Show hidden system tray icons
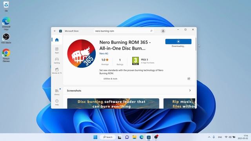The width and height of the screenshot is (251, 141). click(x=209, y=137)
